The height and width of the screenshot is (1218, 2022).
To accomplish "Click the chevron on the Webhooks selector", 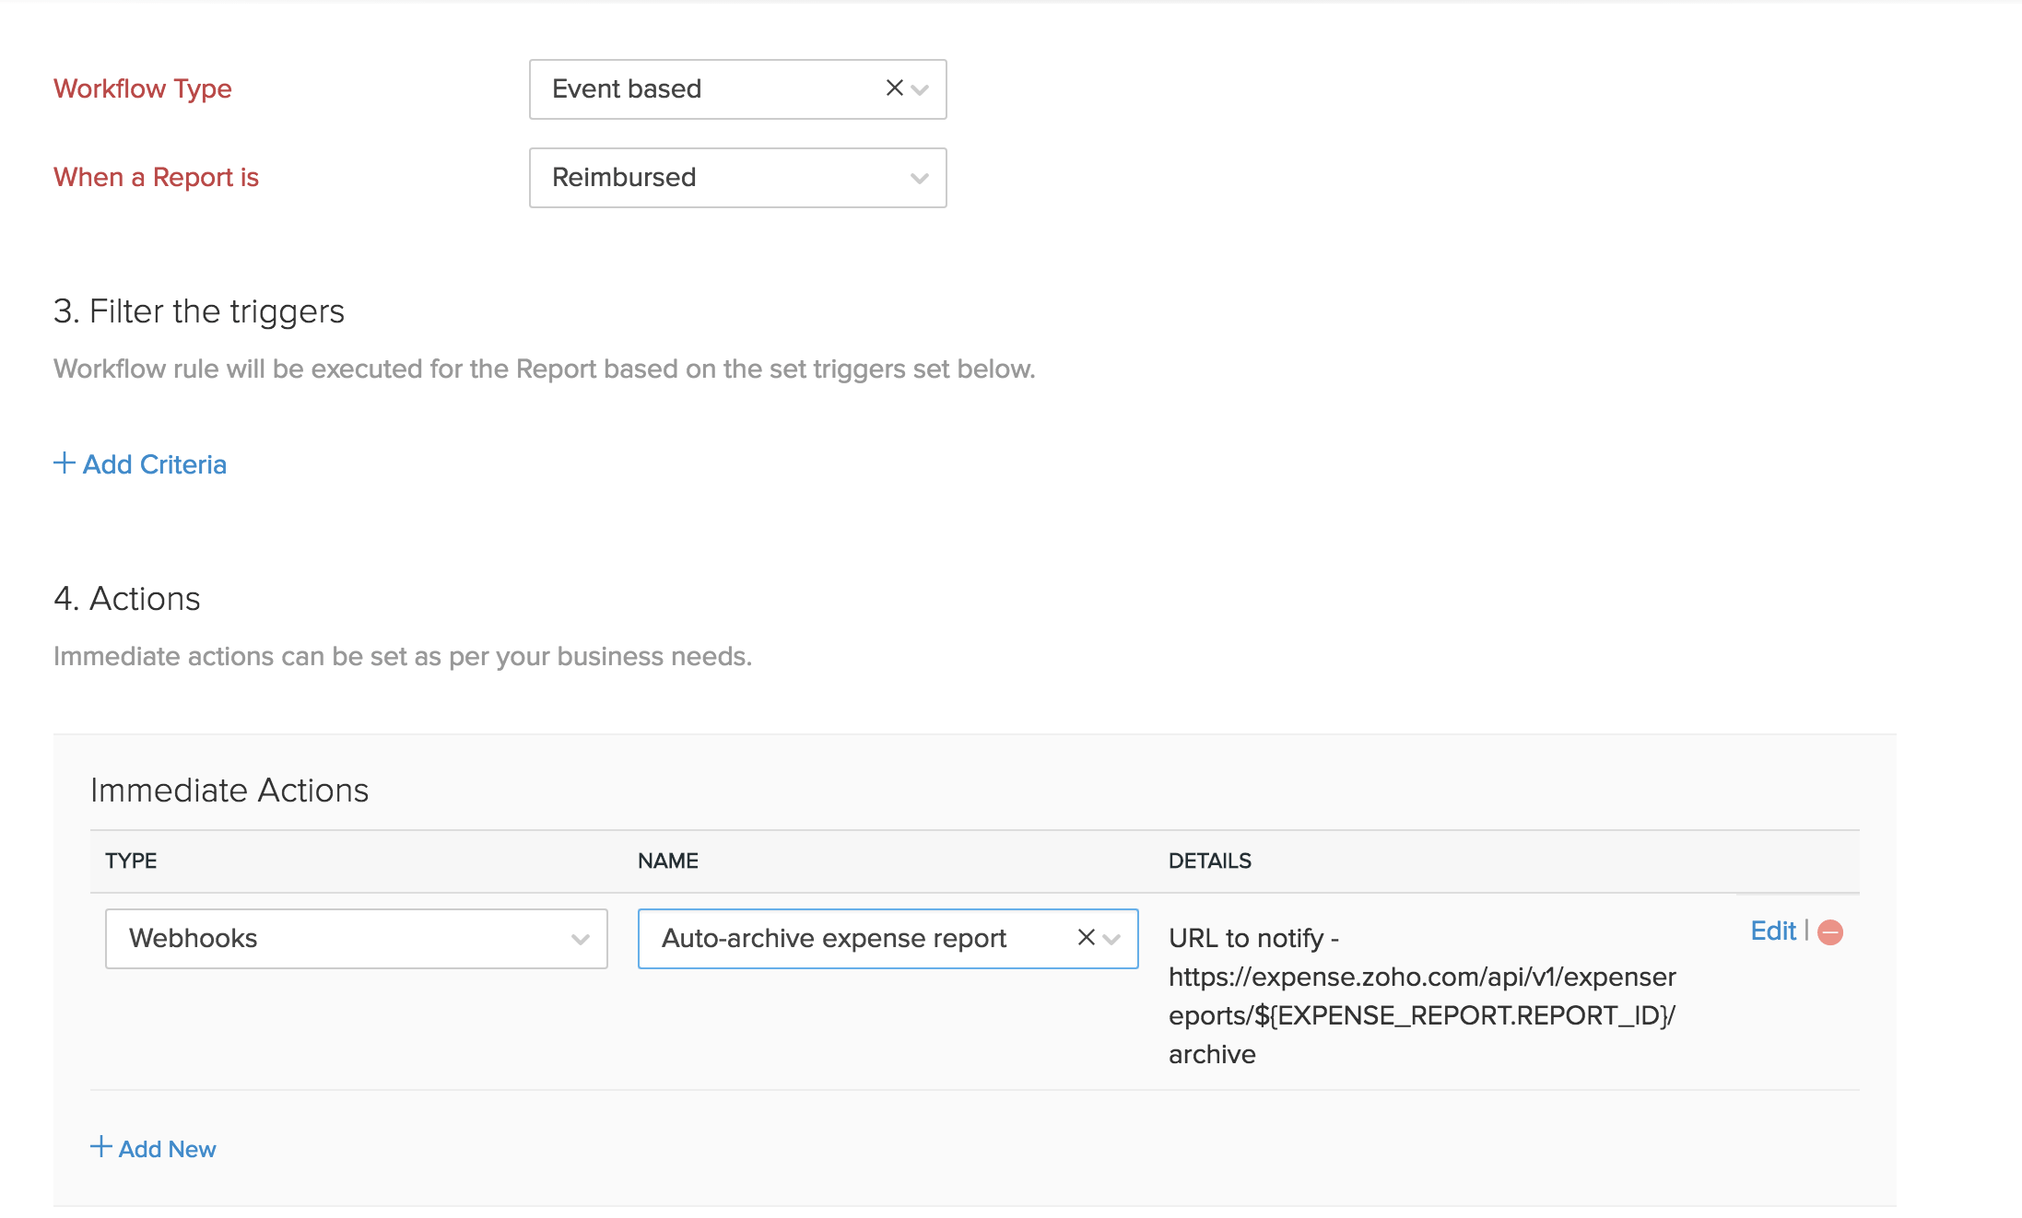I will [581, 938].
